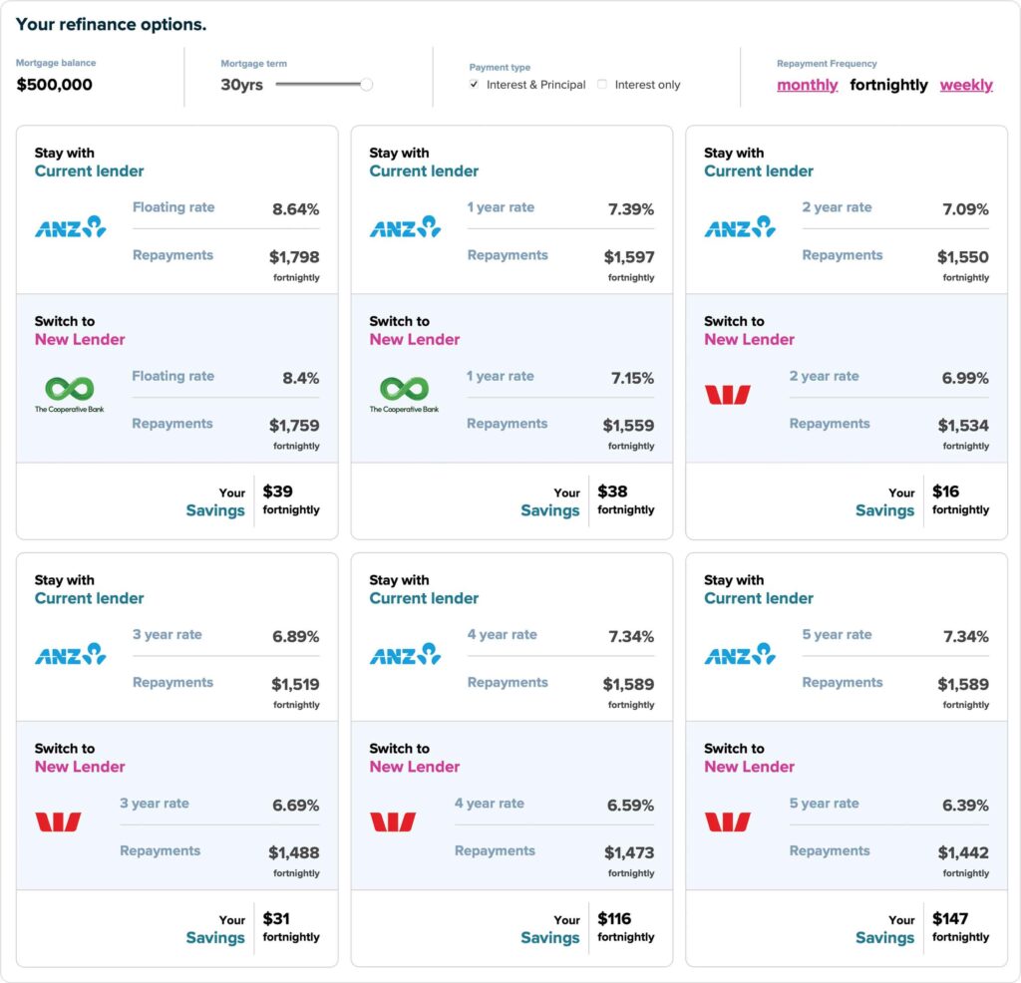Uncheck the Interest & Principal checkbox

click(x=474, y=84)
